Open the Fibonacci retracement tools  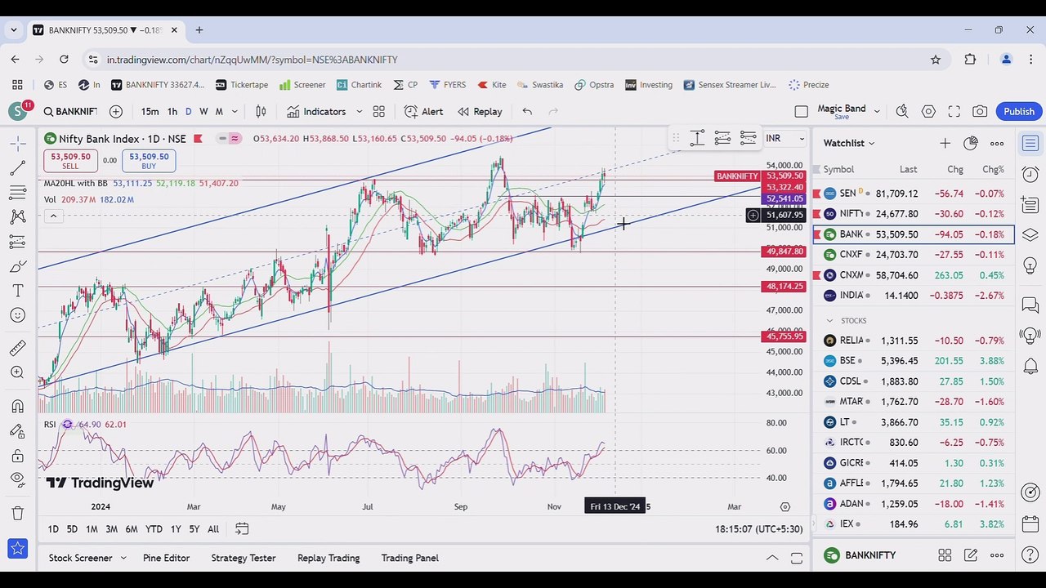click(x=17, y=193)
